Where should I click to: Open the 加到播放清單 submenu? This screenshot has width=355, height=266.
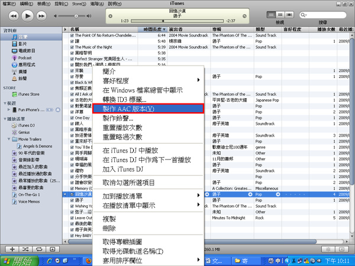tap(149, 196)
